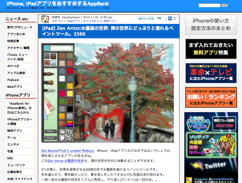Click the Google button in screenshot

coord(50,138)
